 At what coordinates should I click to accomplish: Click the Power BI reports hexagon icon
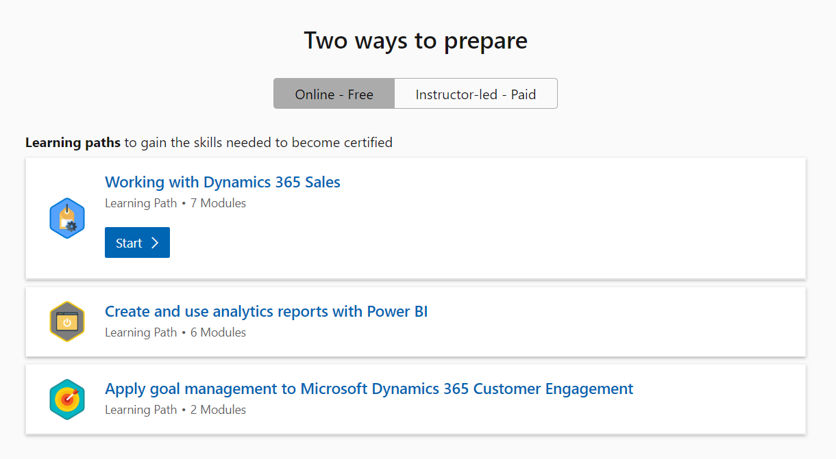point(67,322)
